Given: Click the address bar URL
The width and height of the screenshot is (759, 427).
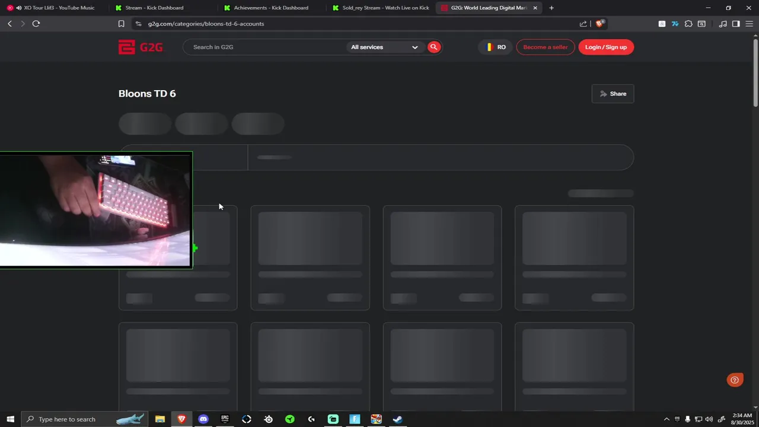Looking at the screenshot, I should click(x=206, y=24).
